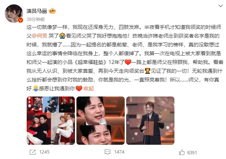Screen dimensions: 226x159
Task: Click the red heart emoji before 收起
Action: pos(79,88)
